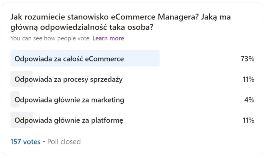Click the progress bar of 'procesy sprzedaży'
This screenshot has height=158, width=266.
(22, 79)
